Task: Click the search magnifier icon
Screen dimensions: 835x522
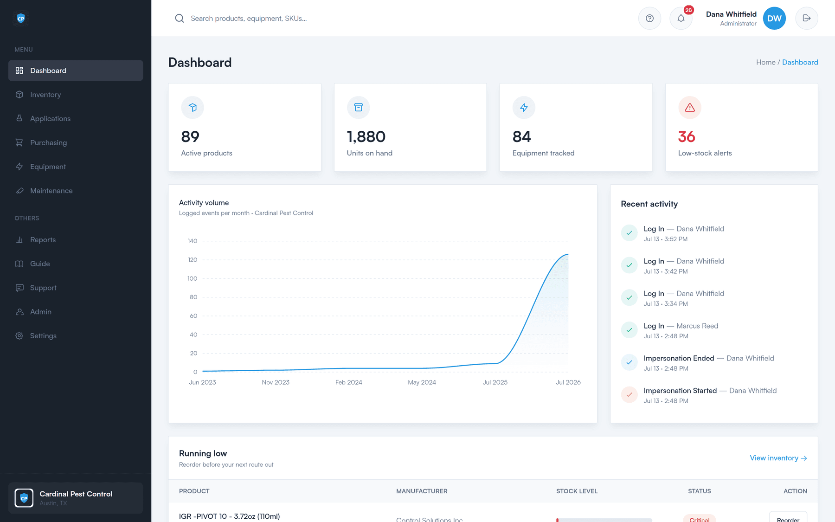Action: (x=179, y=19)
